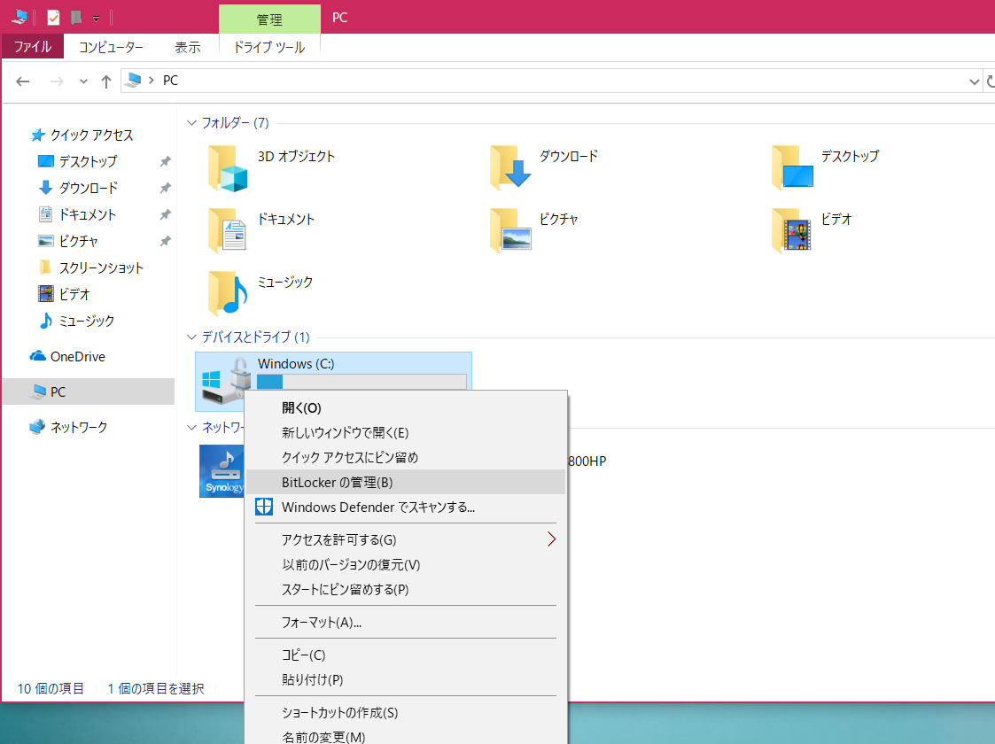
Task: Collapse the デバイスとドライブ (1) group
Action: [191, 337]
